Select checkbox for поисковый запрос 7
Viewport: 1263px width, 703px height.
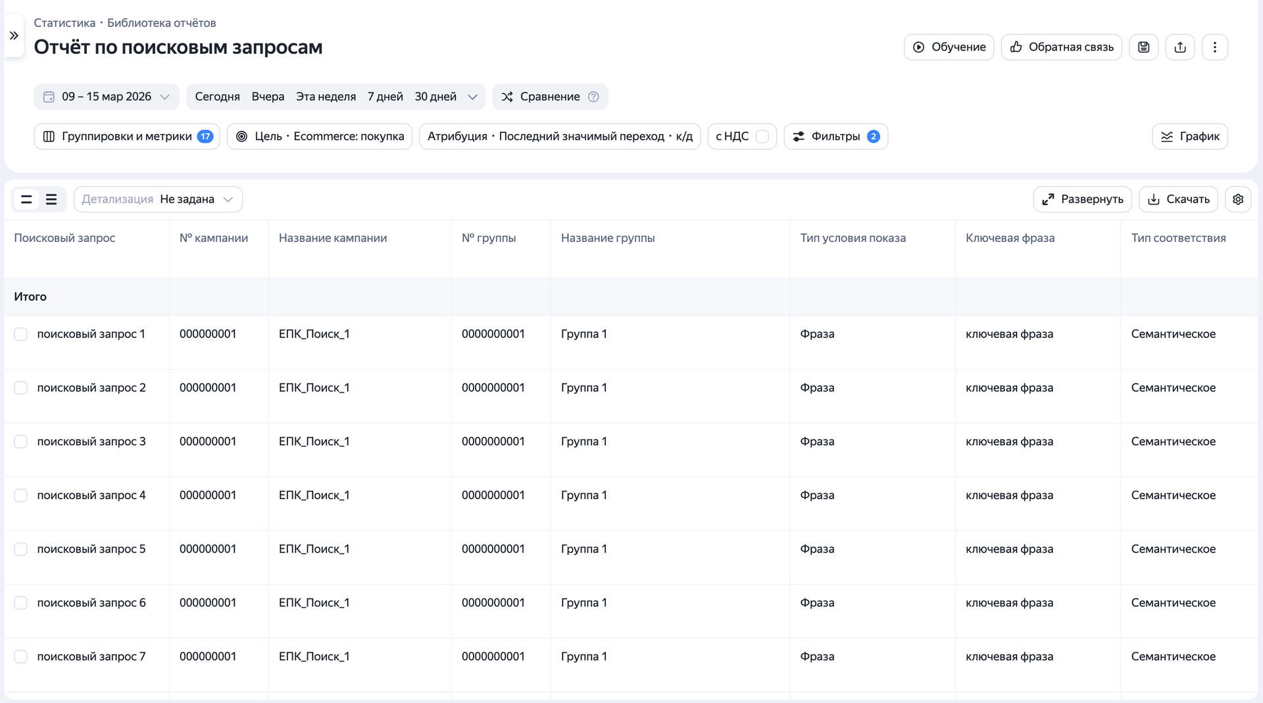click(x=21, y=656)
